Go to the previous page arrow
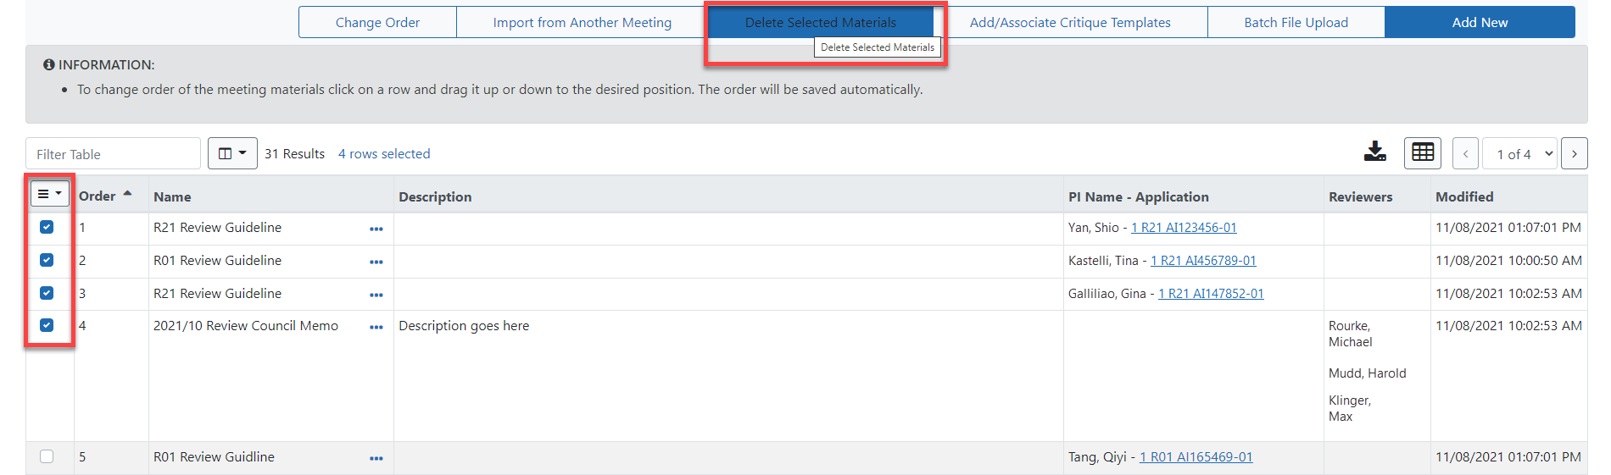 point(1465,154)
